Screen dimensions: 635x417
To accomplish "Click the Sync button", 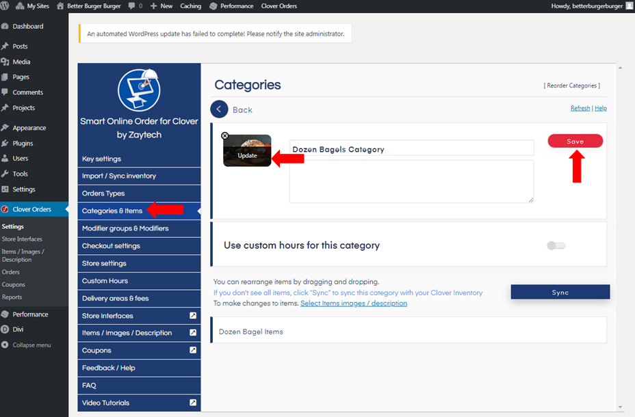I will (560, 292).
